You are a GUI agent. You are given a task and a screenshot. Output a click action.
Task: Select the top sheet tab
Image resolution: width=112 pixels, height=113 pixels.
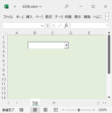tap(35, 102)
